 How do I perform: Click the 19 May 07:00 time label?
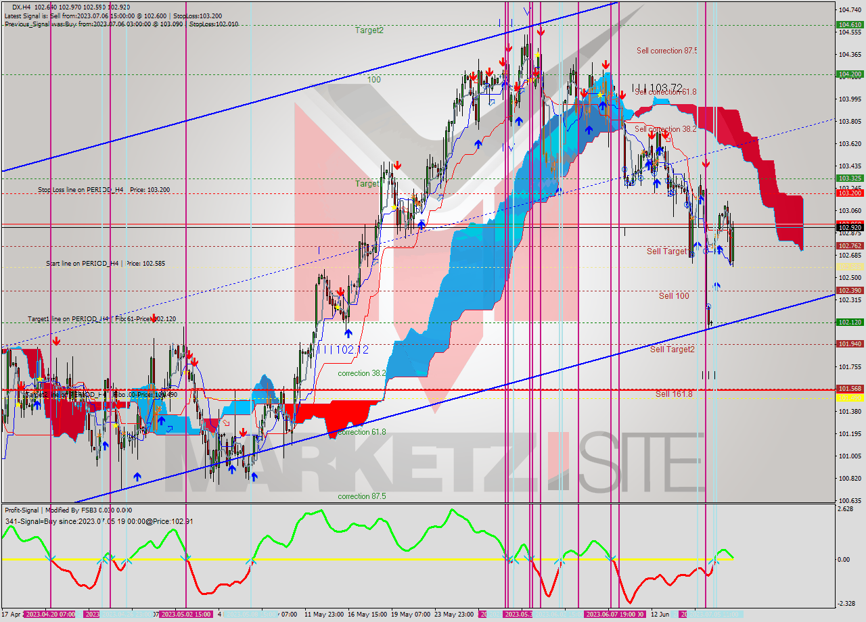[411, 615]
